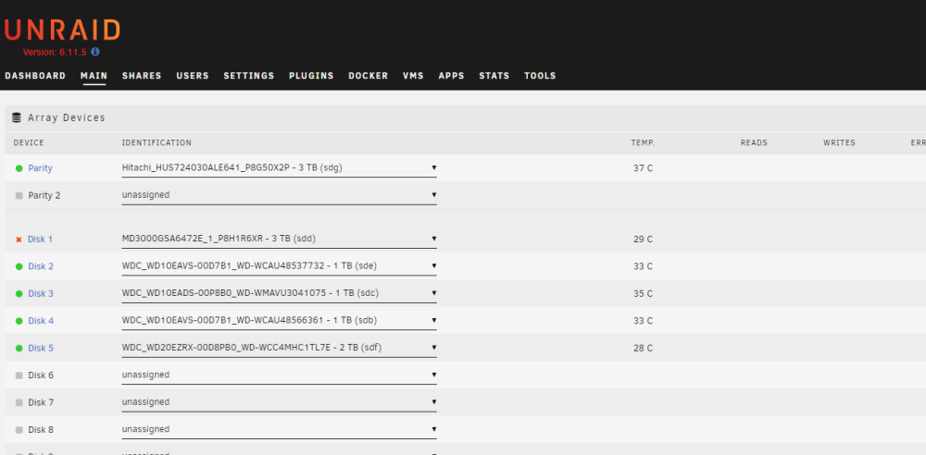Click the IDENTIFICATION column header
Viewport: 926px width, 455px height.
[x=156, y=142]
